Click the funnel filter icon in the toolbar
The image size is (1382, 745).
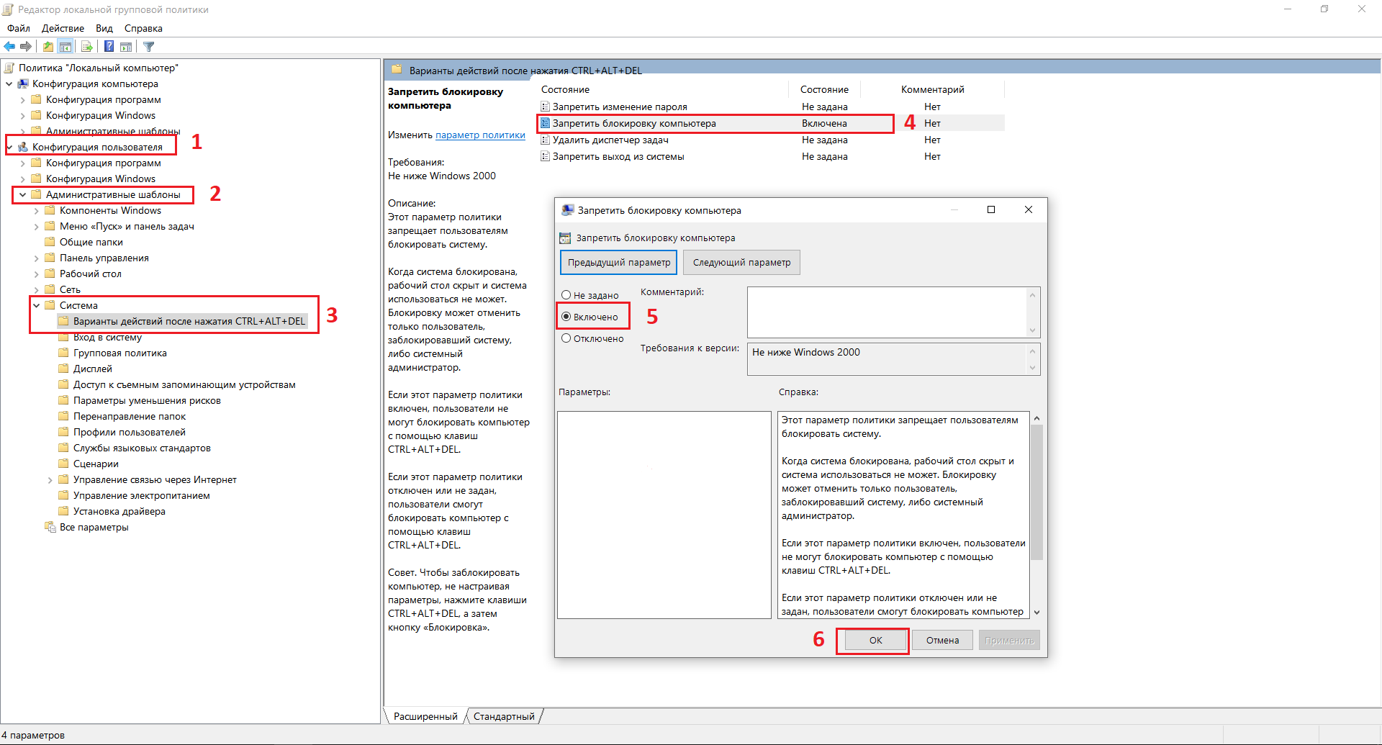pos(148,47)
